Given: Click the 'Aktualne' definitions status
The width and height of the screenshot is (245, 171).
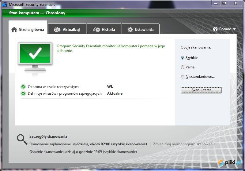Looking at the screenshot, I should pos(115,93).
